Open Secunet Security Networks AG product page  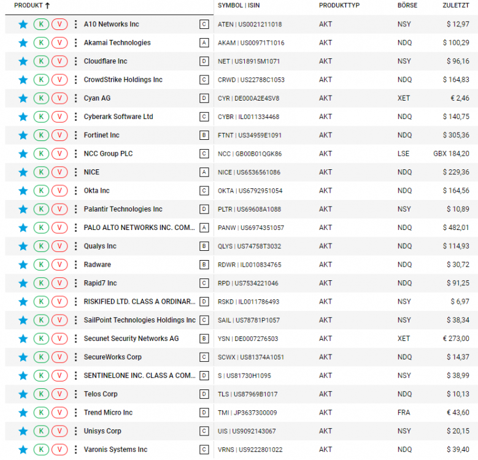tap(131, 339)
